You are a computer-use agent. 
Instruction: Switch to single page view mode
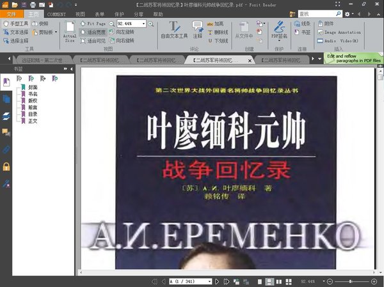[x=260, y=281]
